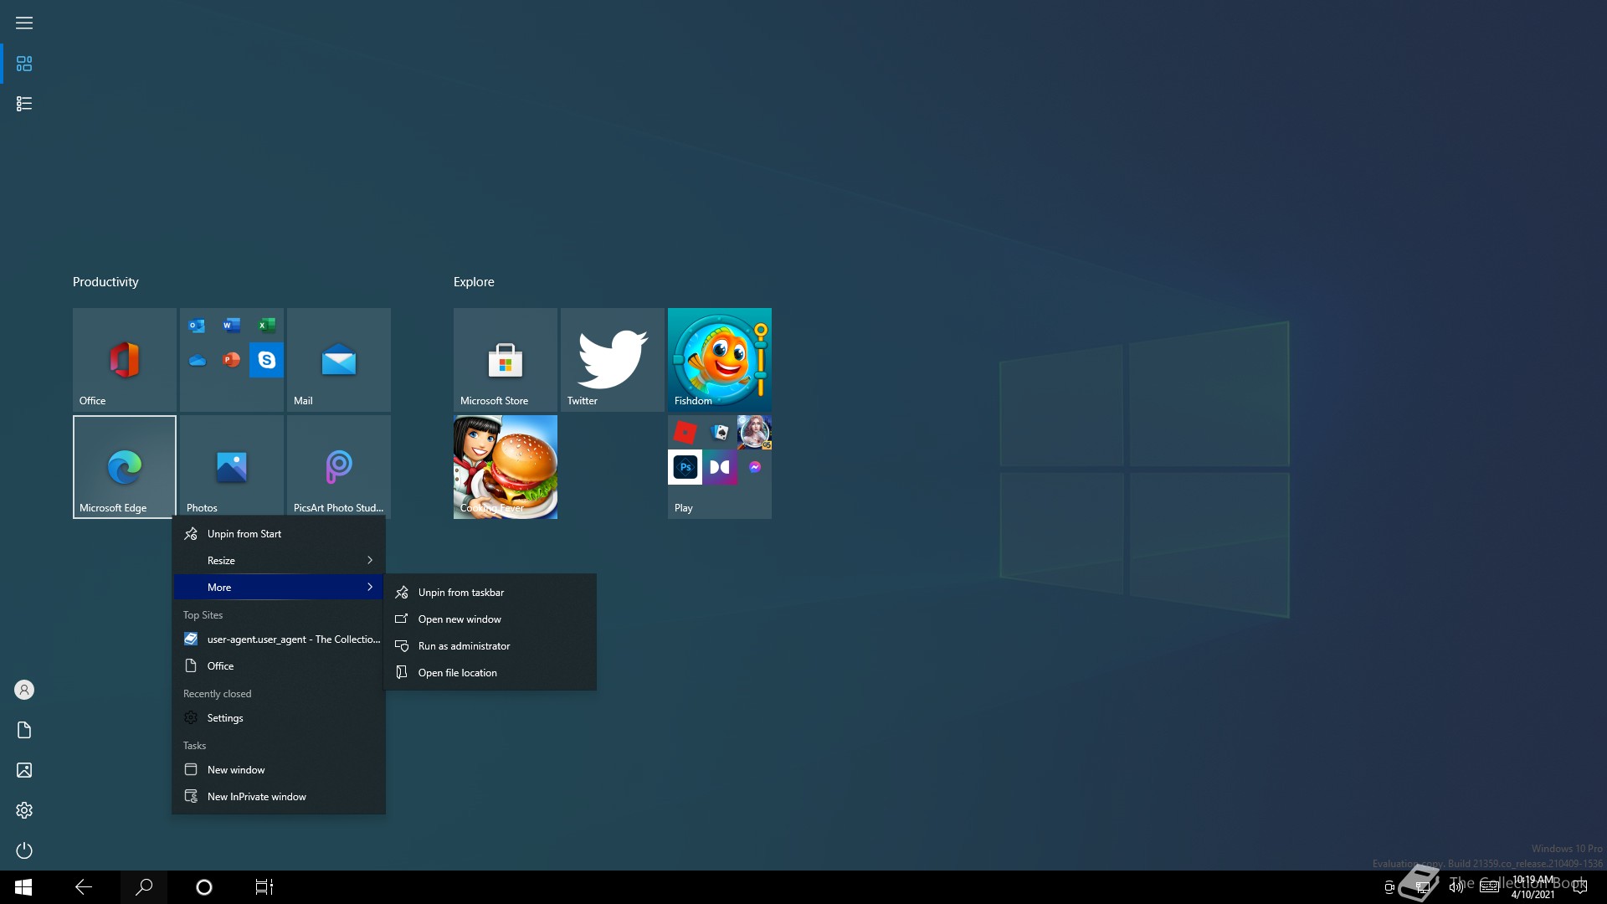The width and height of the screenshot is (1607, 904).
Task: Expand the More submenu entry
Action: (x=279, y=588)
